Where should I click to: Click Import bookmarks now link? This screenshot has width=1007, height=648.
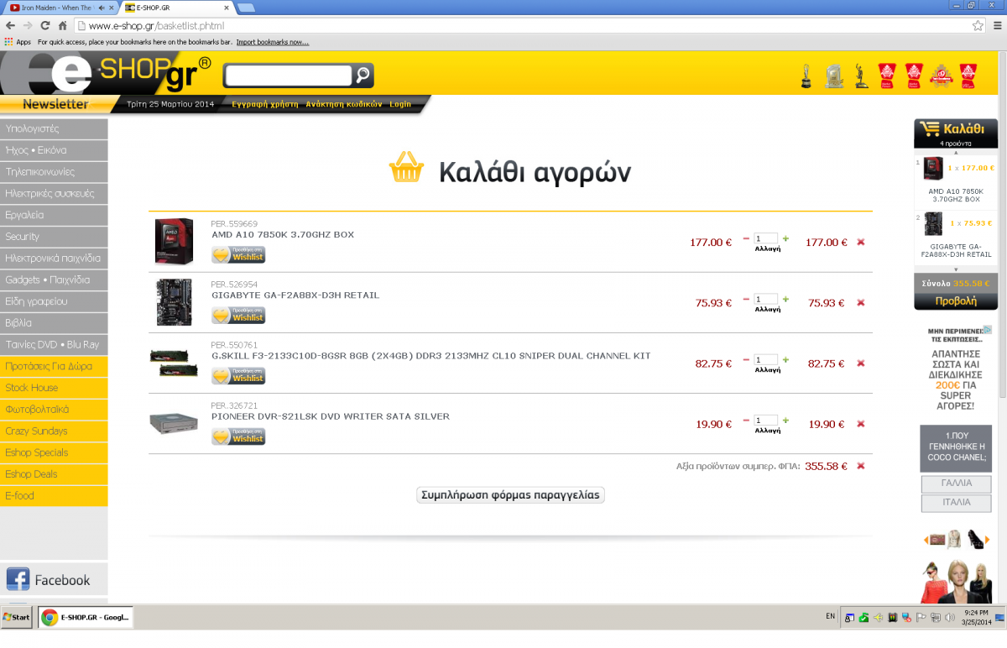pos(272,42)
